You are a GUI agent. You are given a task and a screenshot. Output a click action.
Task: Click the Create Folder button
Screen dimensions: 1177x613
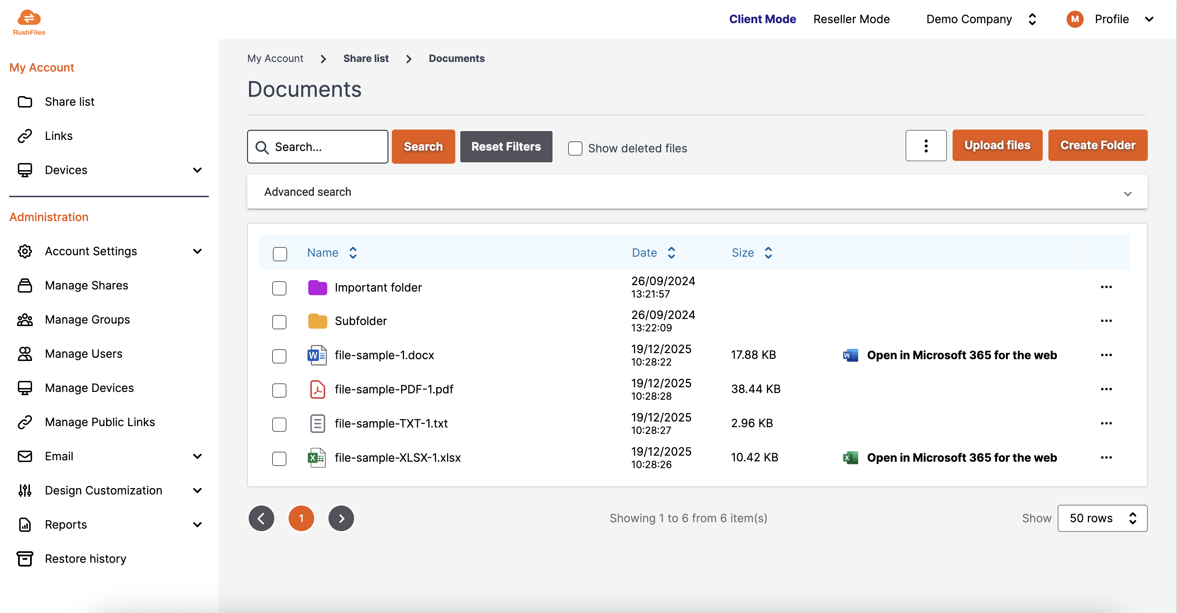click(x=1098, y=145)
